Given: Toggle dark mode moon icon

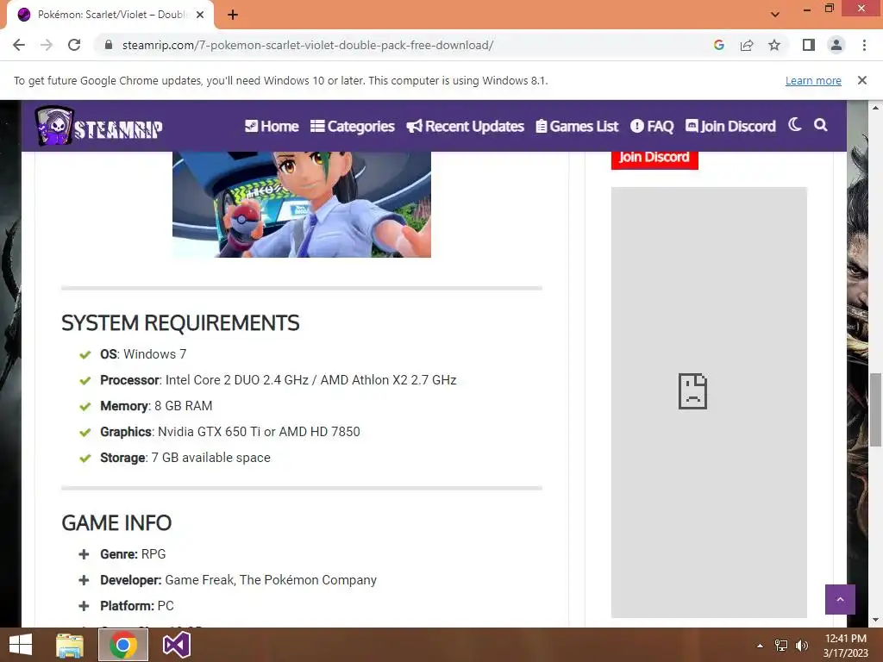Looking at the screenshot, I should (x=794, y=124).
